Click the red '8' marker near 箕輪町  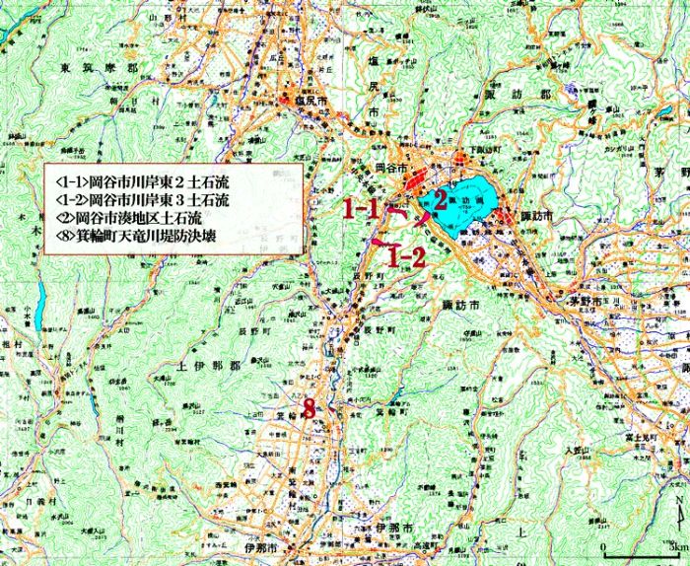coord(310,409)
